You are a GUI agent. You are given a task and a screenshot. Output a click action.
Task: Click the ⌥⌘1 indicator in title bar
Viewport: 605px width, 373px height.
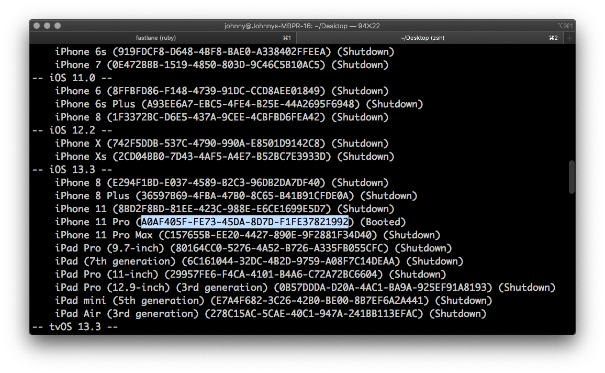565,26
